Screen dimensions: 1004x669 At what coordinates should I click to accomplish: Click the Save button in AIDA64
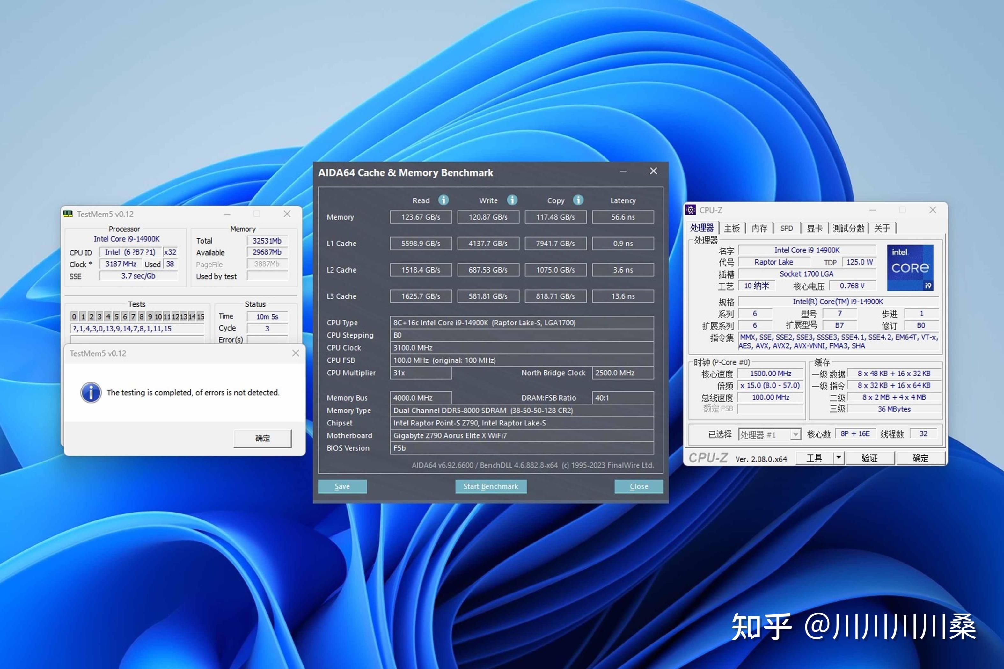tap(342, 486)
